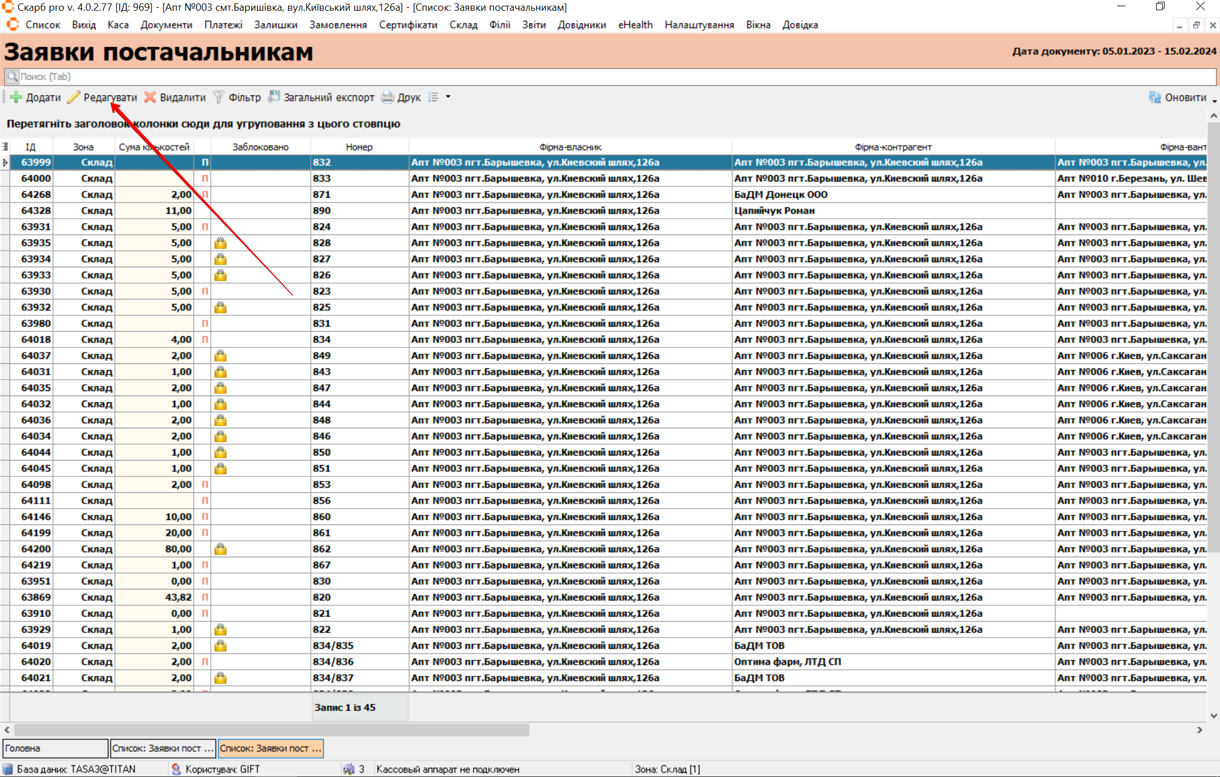Screen dimensions: 1220x777
Task: Expand the dropdown beside Оновити
Action: [1214, 101]
